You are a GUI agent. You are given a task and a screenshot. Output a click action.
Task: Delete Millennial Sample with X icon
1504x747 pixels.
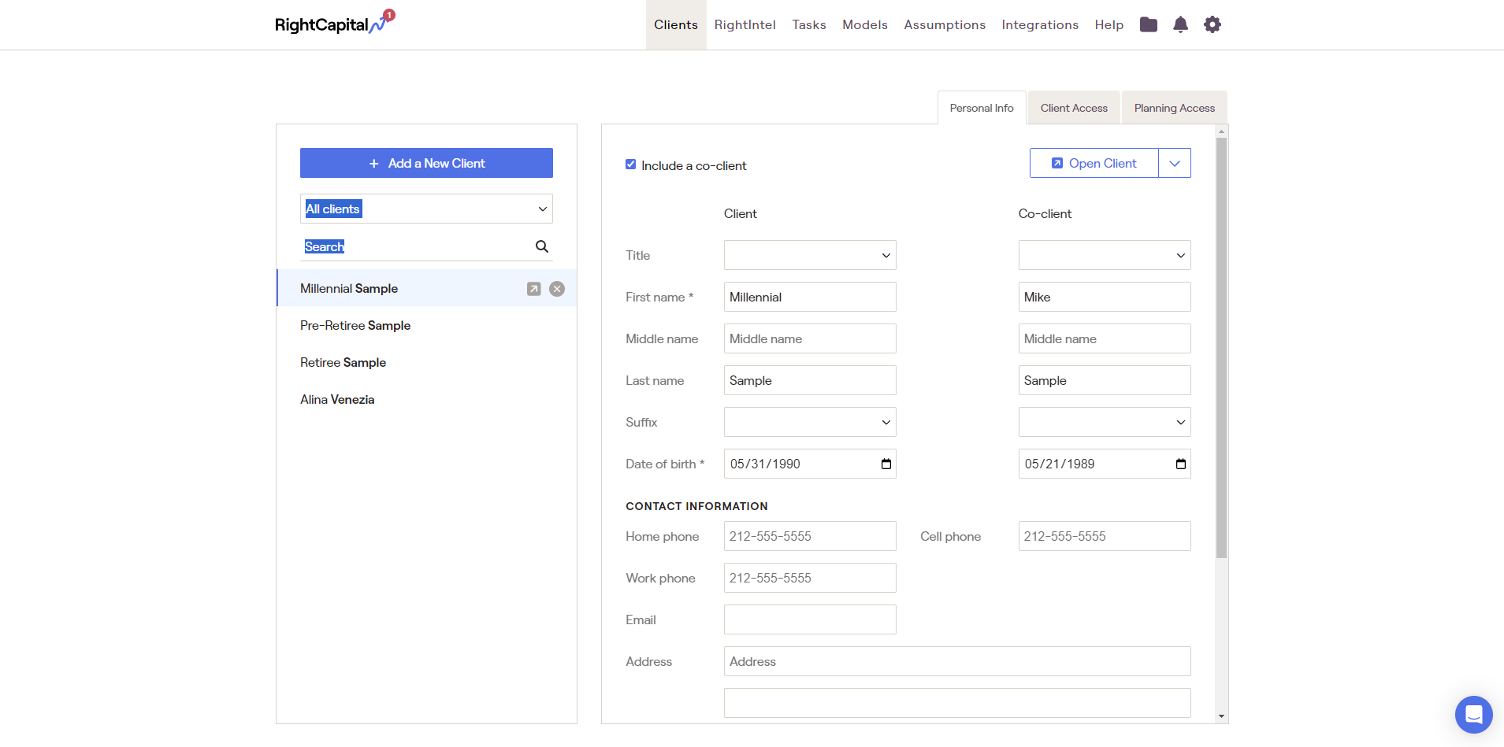coord(557,289)
